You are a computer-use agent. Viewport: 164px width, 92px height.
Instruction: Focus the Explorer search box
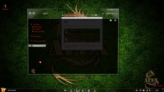(x=111, y=14)
